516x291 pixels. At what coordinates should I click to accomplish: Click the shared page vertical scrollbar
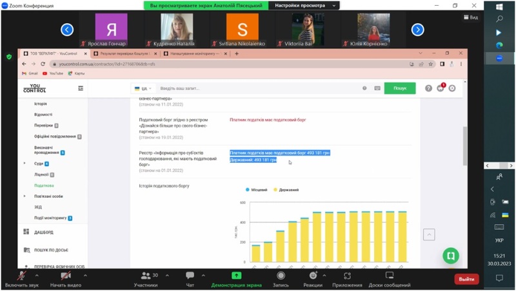pos(465,146)
